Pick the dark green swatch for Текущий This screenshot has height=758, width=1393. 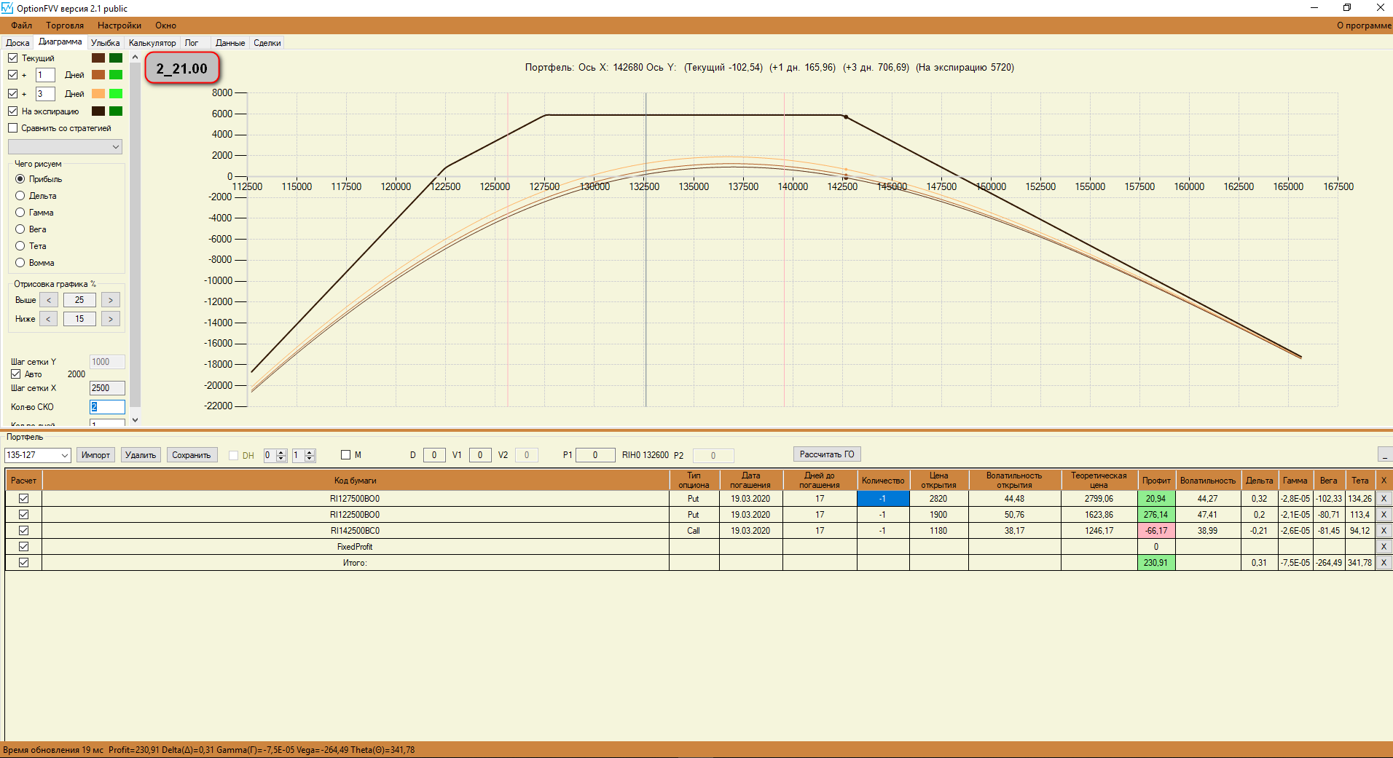116,58
